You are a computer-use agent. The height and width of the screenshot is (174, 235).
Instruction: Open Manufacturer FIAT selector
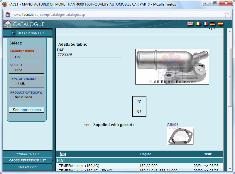pos(27,54)
